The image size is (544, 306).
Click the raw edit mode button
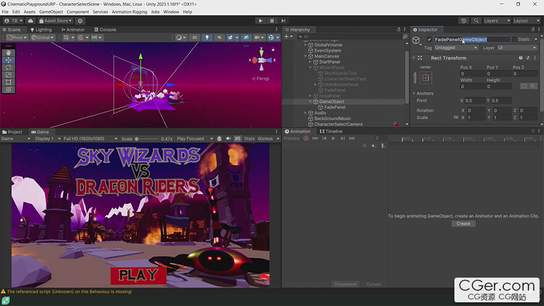532,86
